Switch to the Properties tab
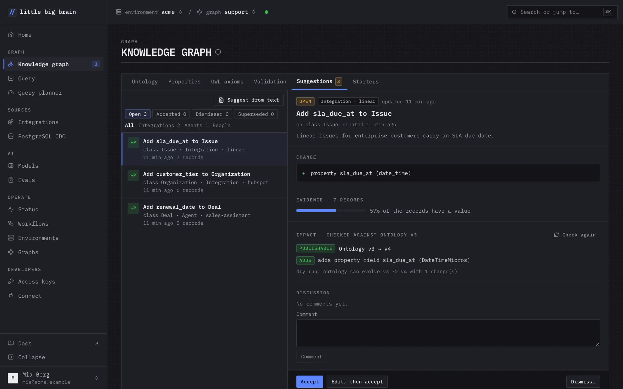 (184, 81)
